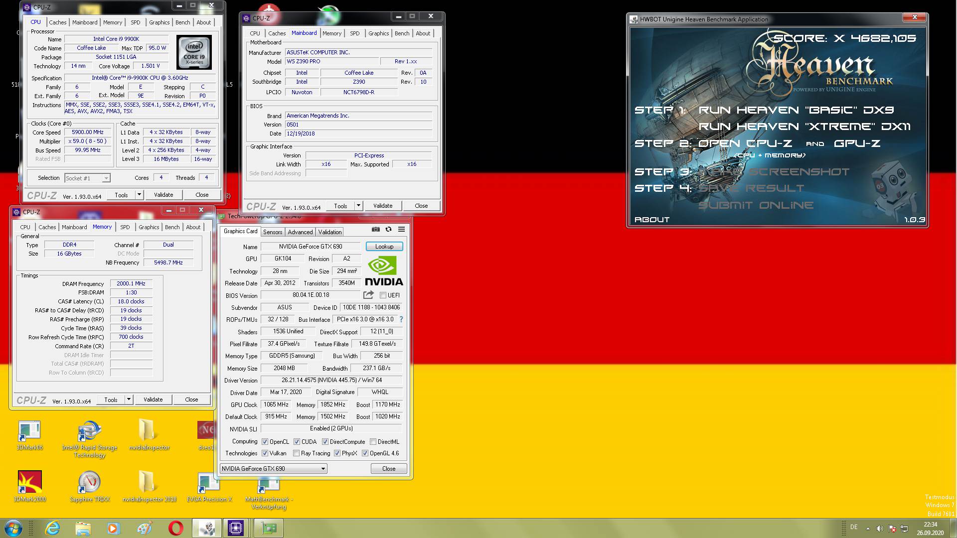Toggle the DirectML checkbox
Screen dimensions: 957x538
click(x=373, y=442)
